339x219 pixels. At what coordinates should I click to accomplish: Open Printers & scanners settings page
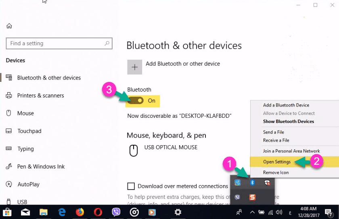pos(40,96)
